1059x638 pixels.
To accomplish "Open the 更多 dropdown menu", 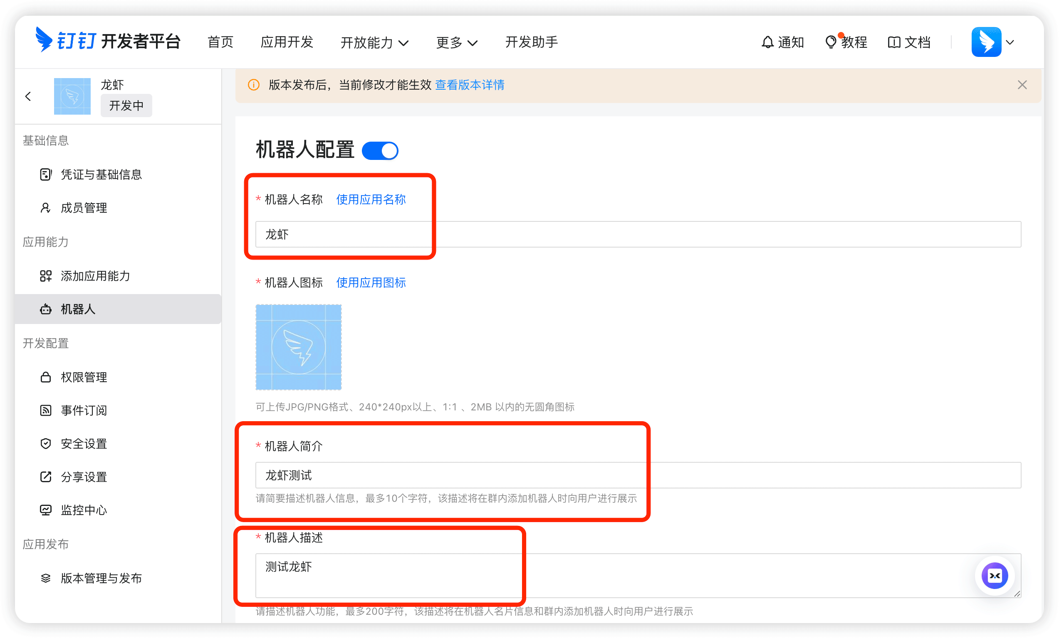I will (457, 42).
